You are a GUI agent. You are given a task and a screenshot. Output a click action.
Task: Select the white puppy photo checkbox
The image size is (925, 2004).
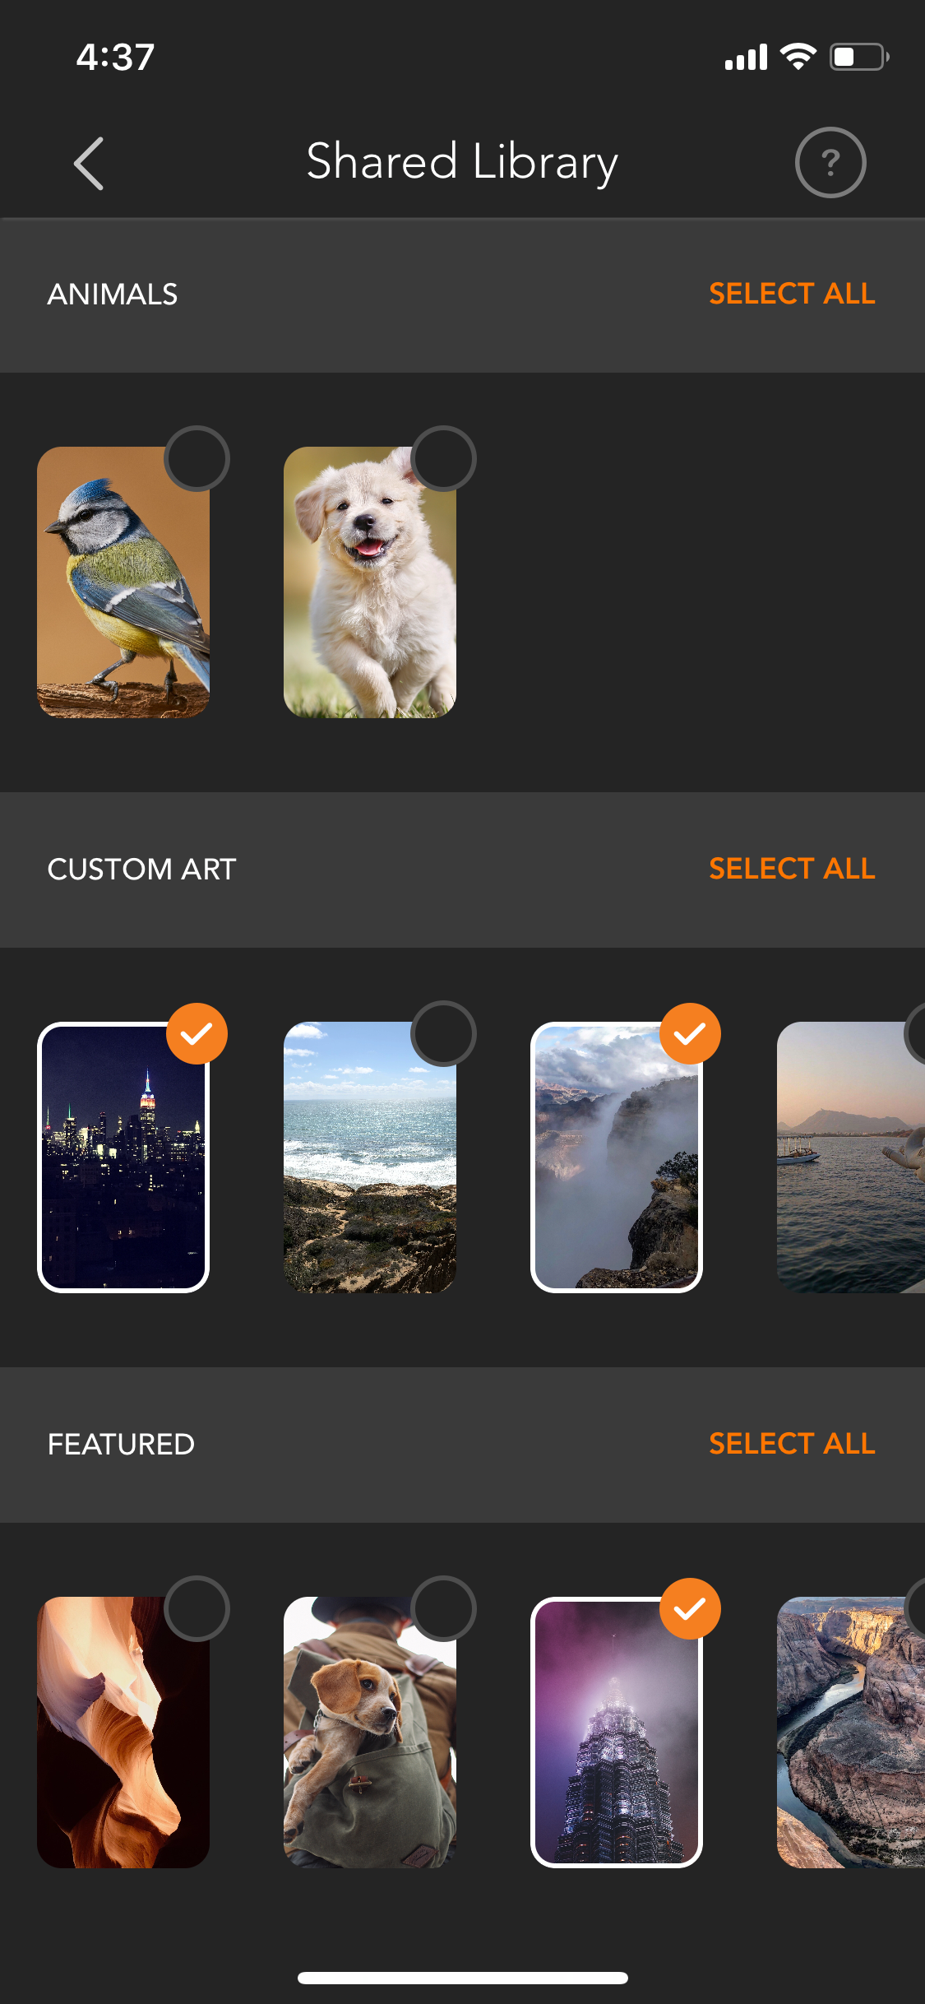[x=443, y=458]
